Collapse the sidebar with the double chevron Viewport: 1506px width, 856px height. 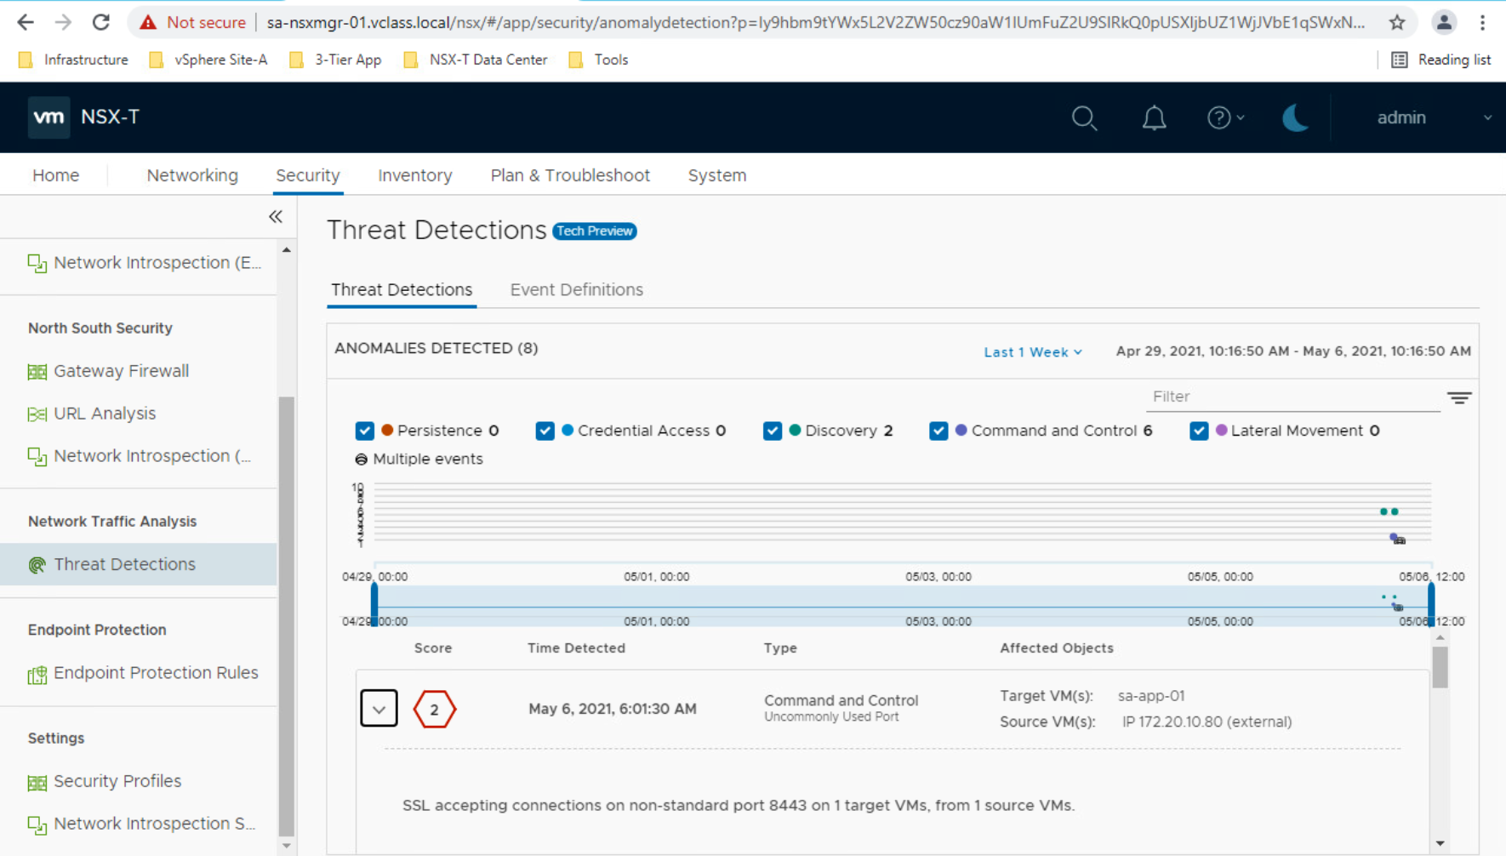(276, 217)
